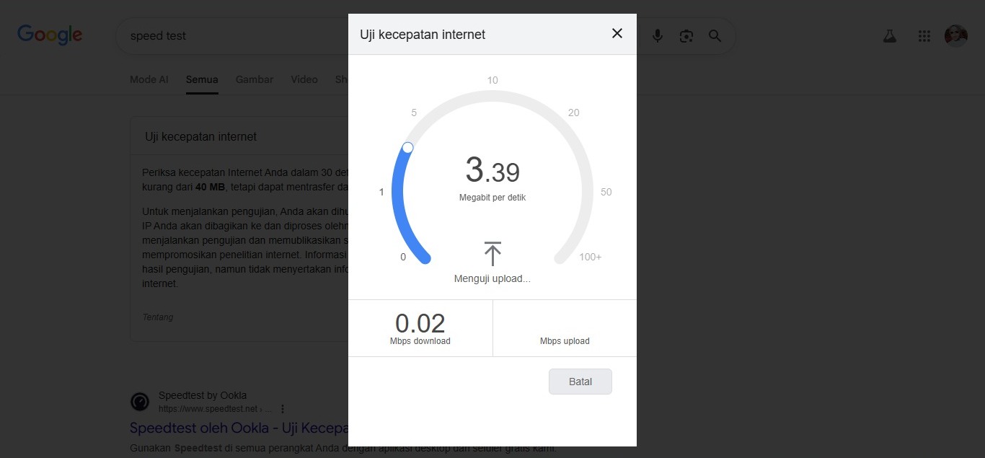
Task: Open the account profile picture
Action: 956,35
